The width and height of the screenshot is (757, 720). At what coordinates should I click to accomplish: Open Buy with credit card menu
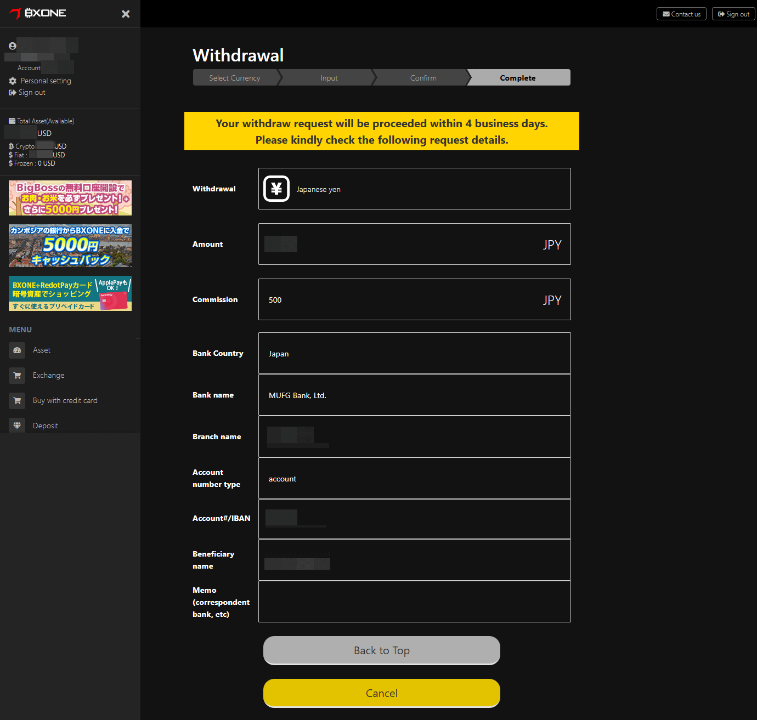[65, 401]
